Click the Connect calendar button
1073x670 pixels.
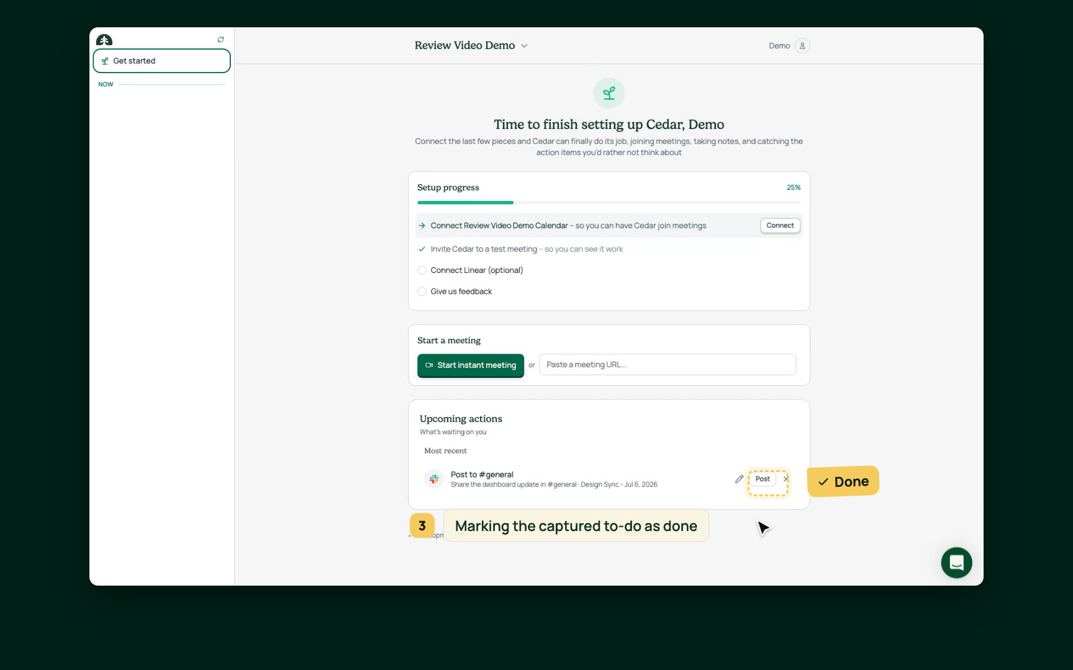click(780, 226)
